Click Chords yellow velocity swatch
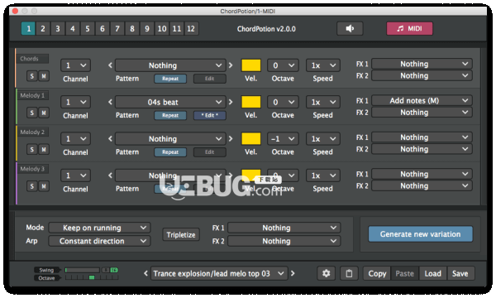The image size is (496, 298). (251, 65)
